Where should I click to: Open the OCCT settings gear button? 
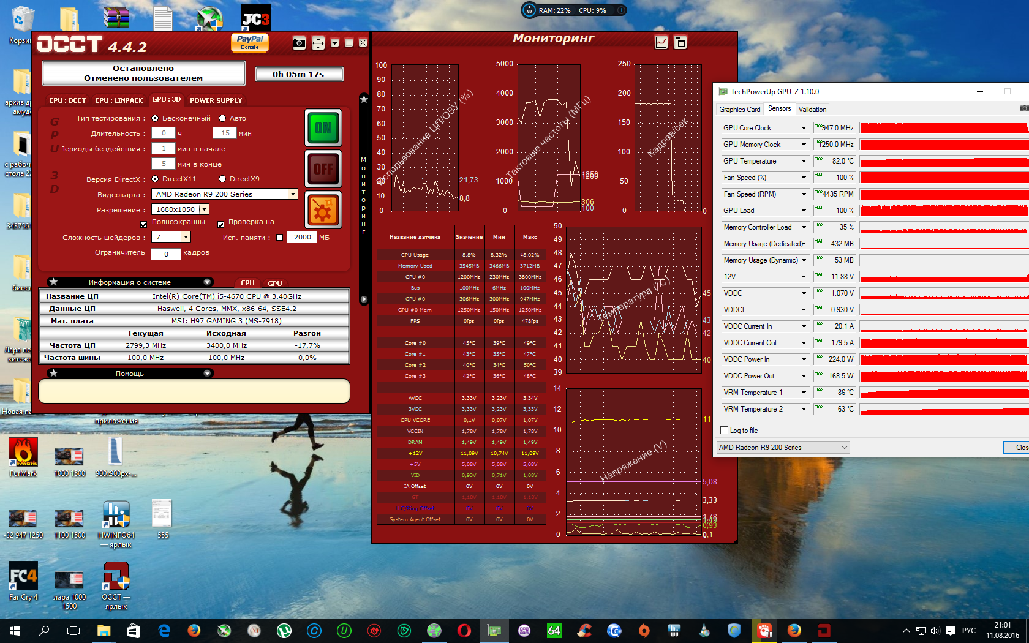coord(323,211)
